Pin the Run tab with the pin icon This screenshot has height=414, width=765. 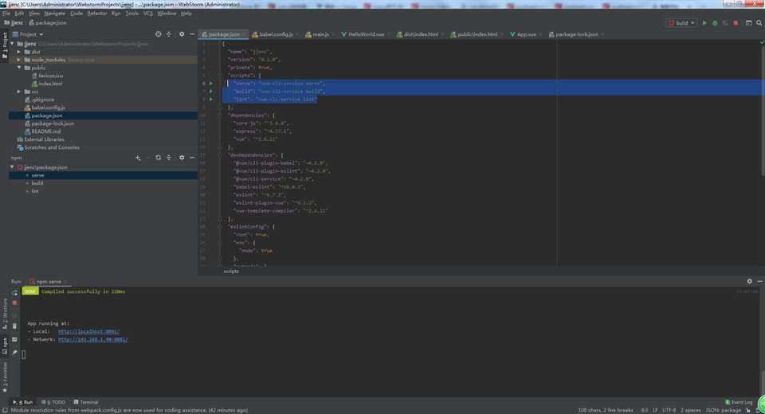14,352
